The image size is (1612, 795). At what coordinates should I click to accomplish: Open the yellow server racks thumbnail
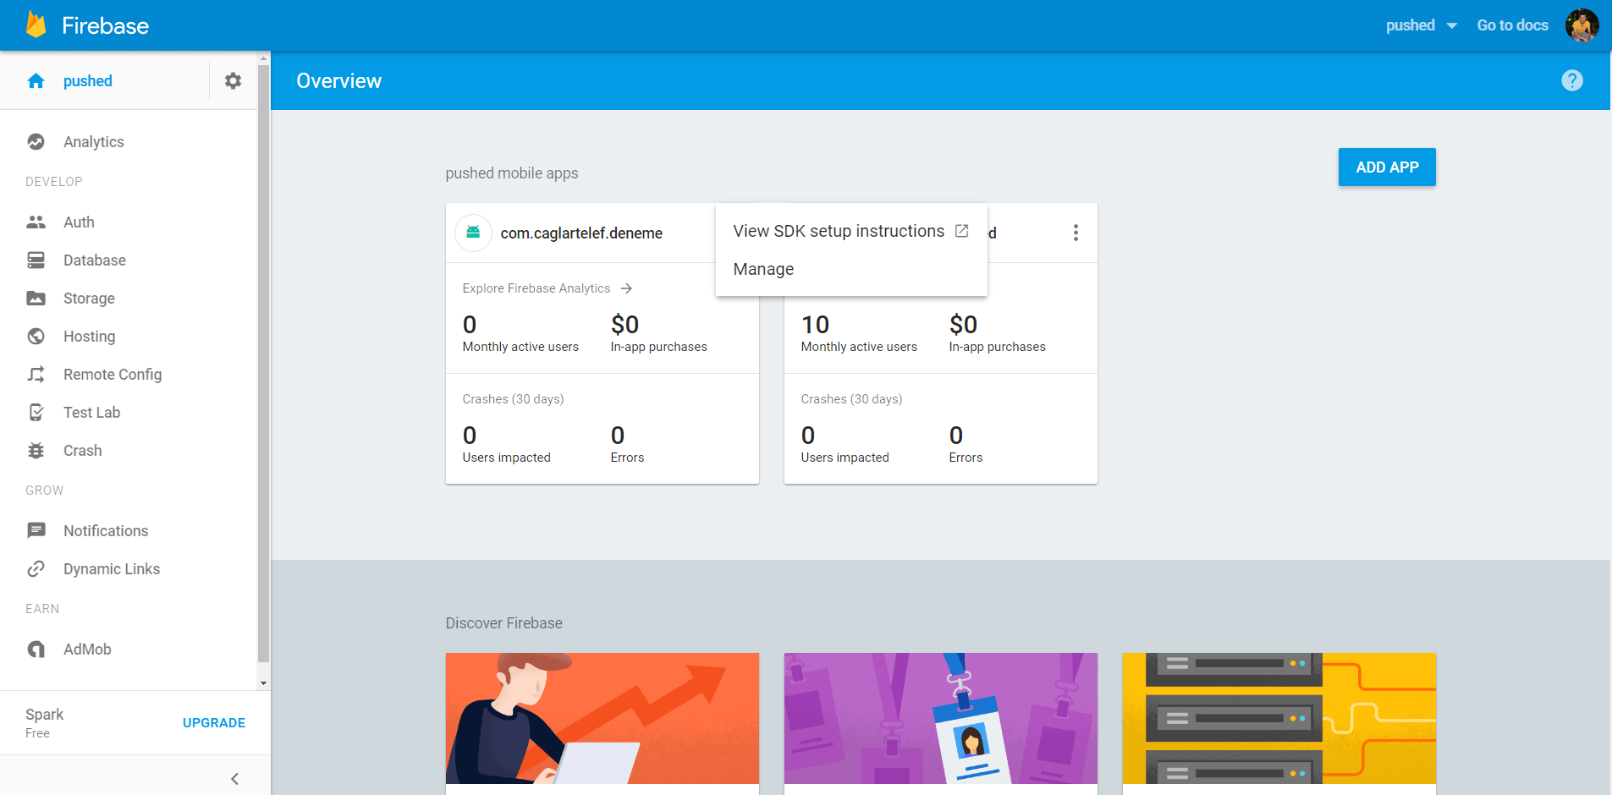[x=1279, y=718]
